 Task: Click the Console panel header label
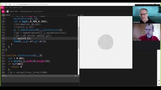[x=4, y=76]
